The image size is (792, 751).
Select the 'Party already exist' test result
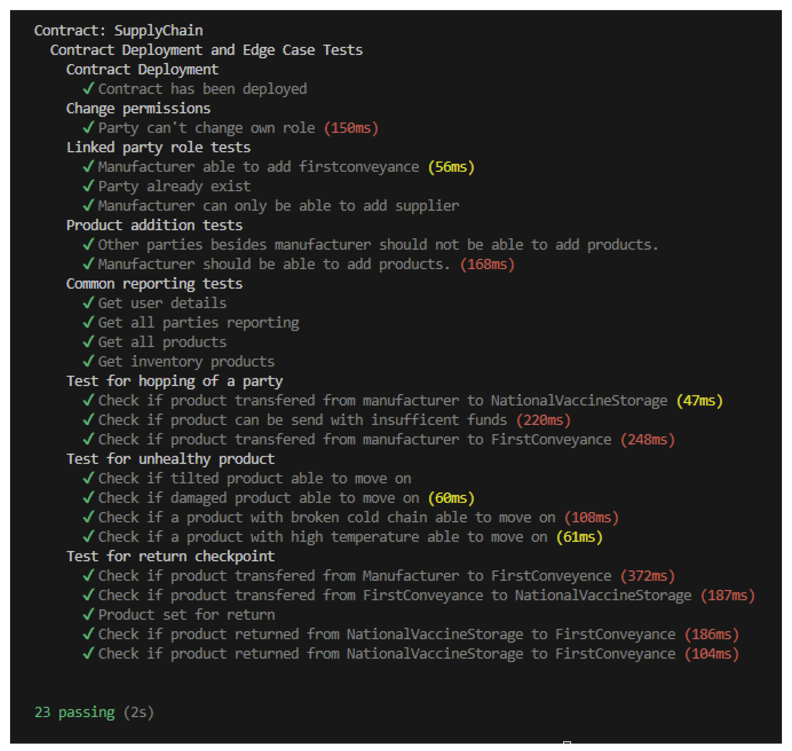point(174,186)
